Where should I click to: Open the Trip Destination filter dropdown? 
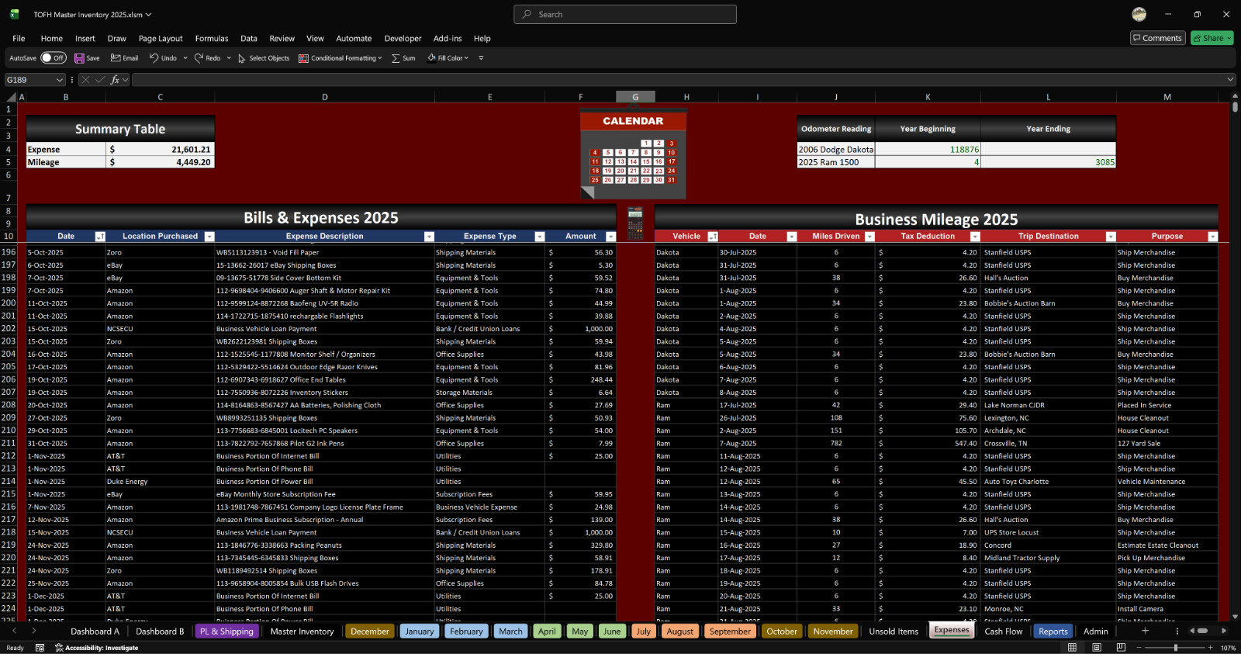tap(1111, 237)
